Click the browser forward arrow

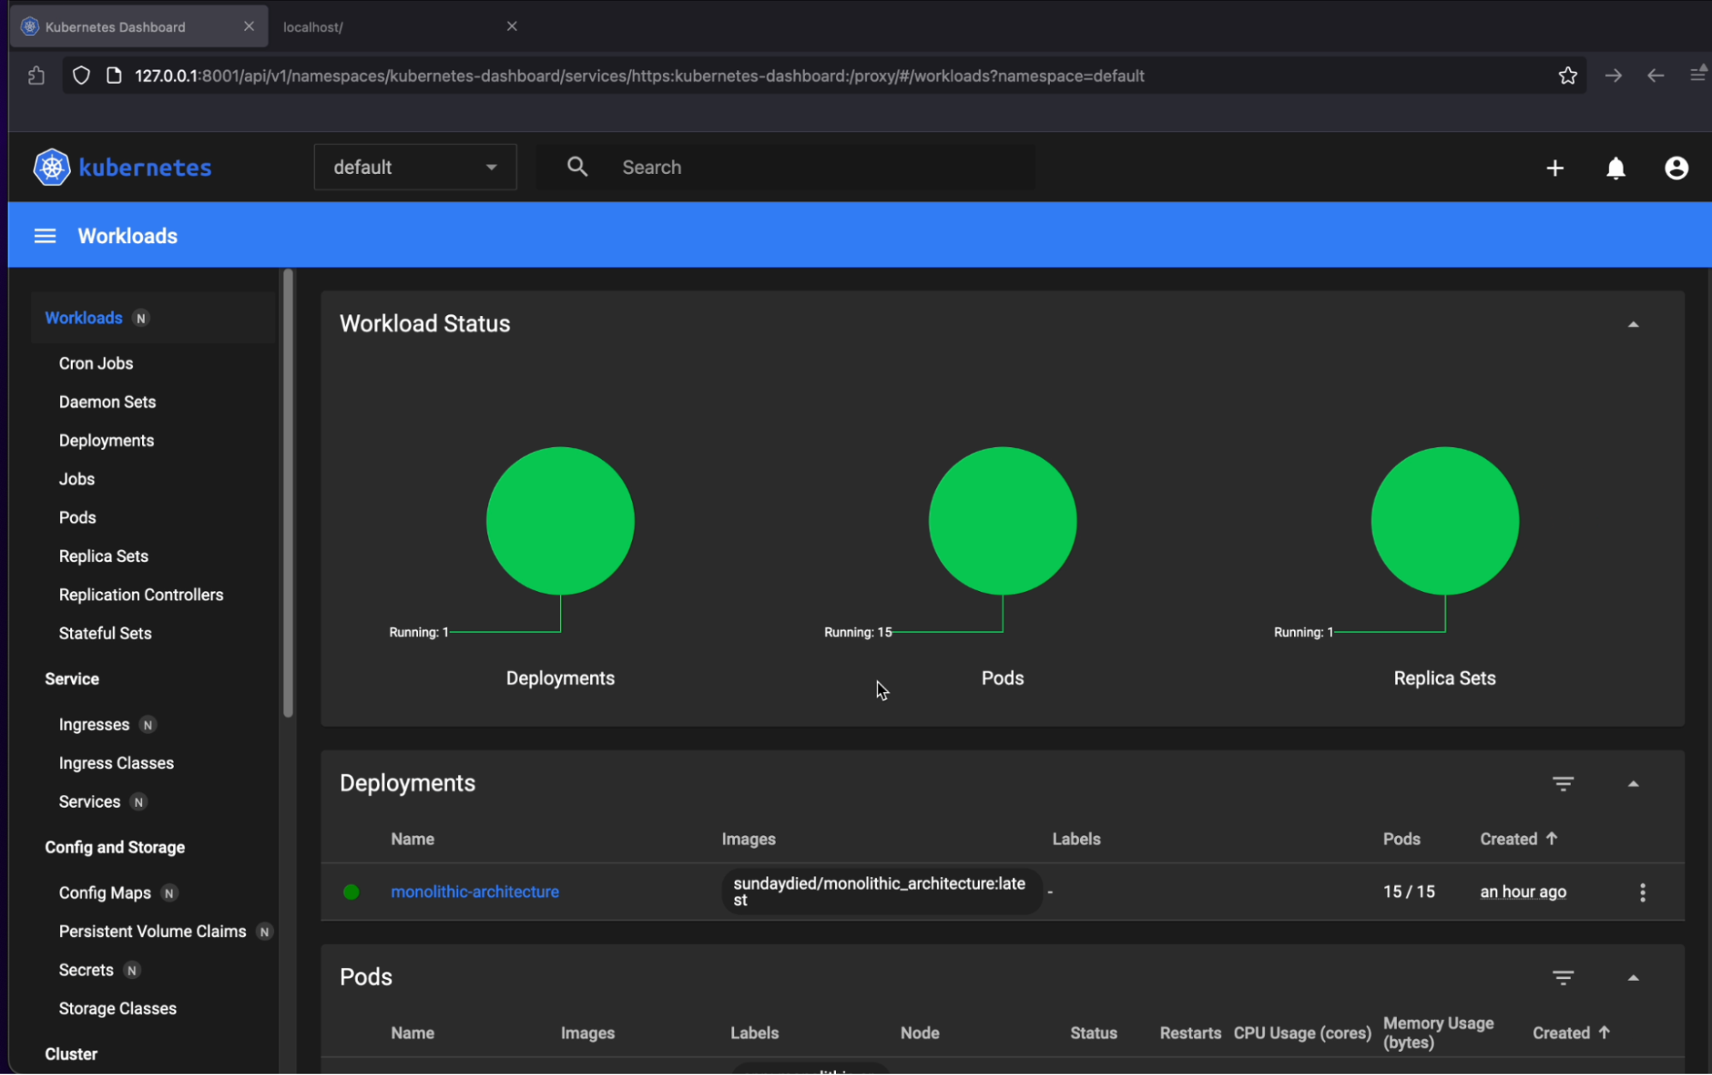pyautogui.click(x=1614, y=75)
